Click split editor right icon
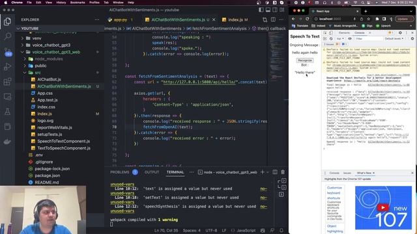The image size is (417, 234). [273, 19]
